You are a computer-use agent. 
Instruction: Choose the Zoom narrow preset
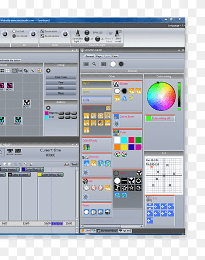click(50, 36)
